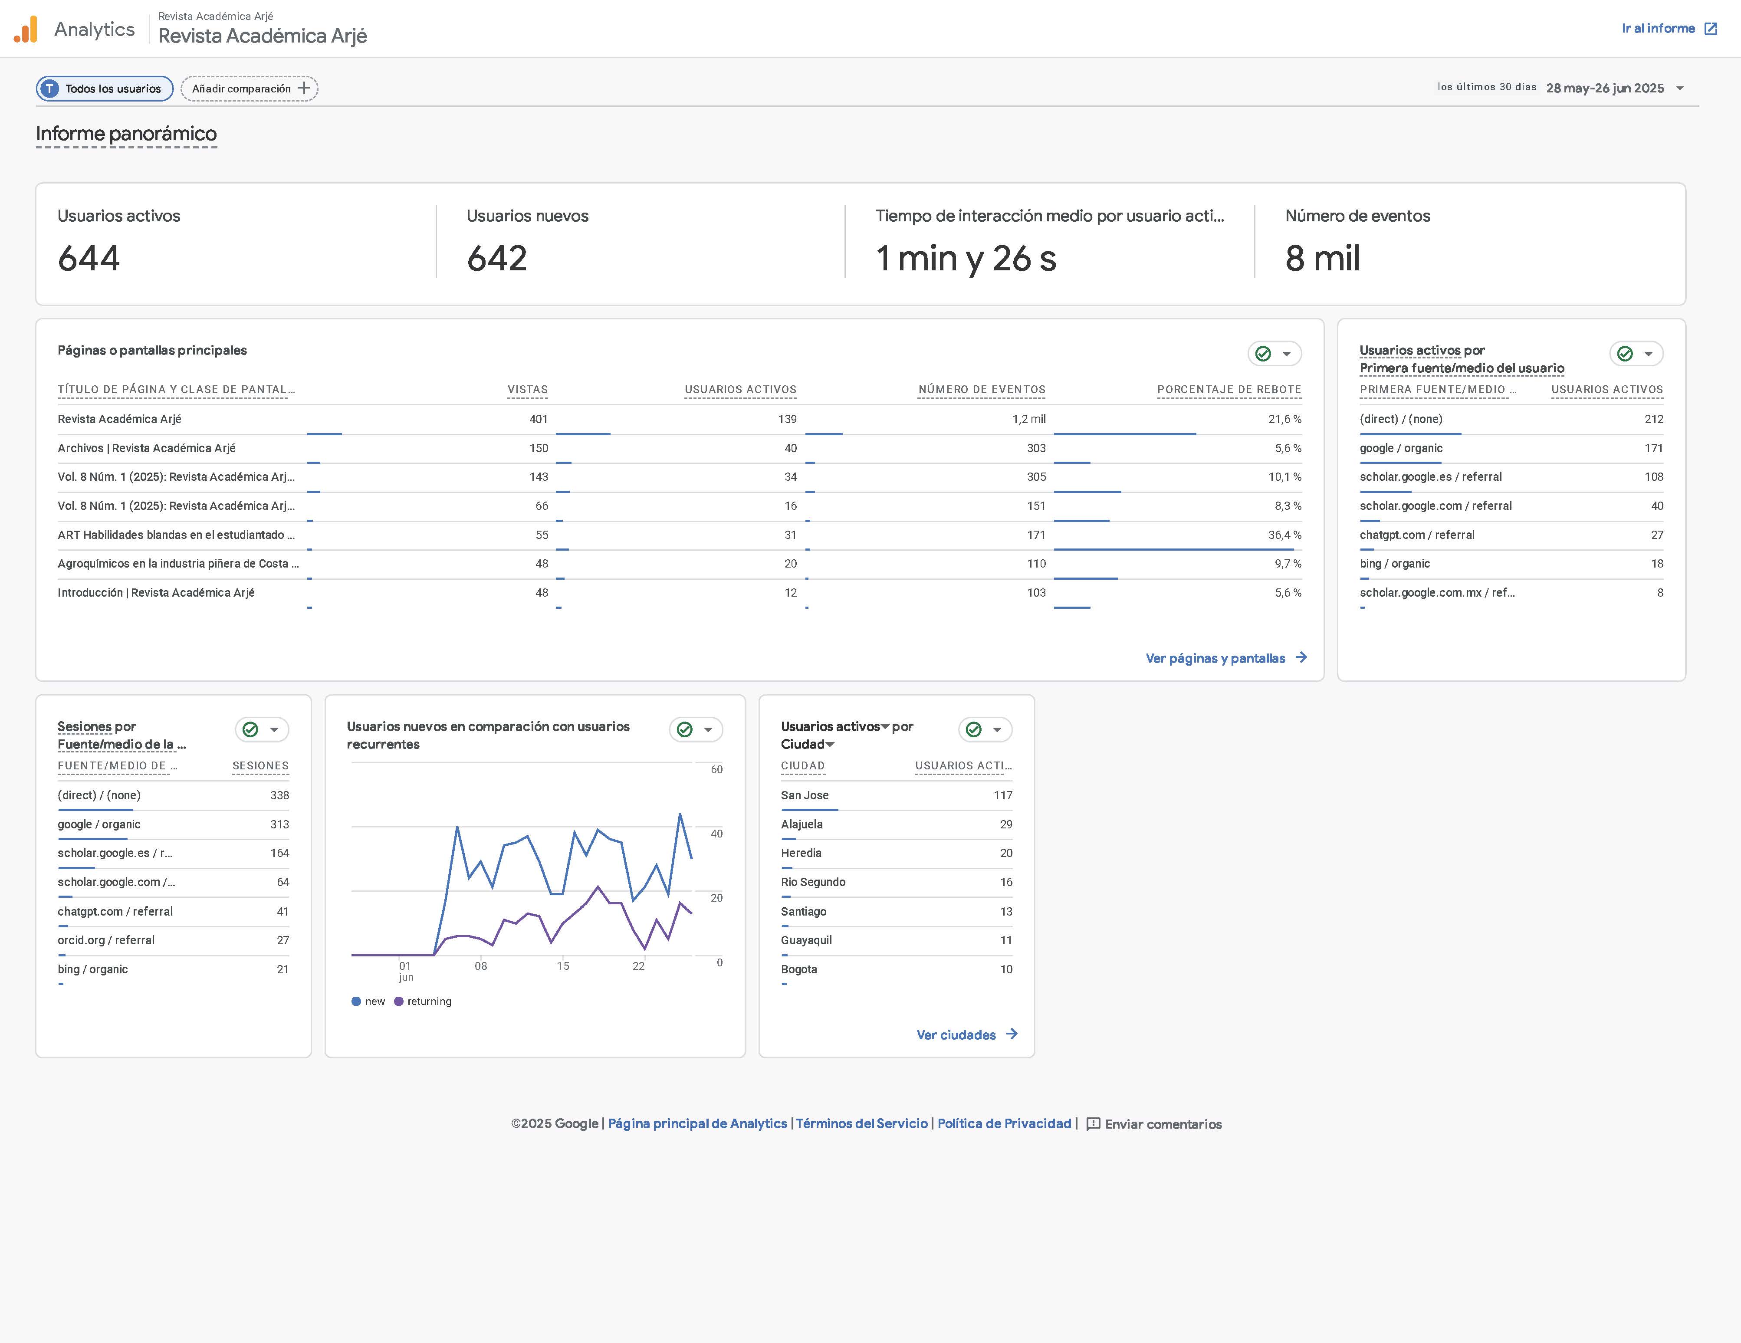Click the blue 'new' legend dot
This screenshot has width=1741, height=1343.
356,1001
